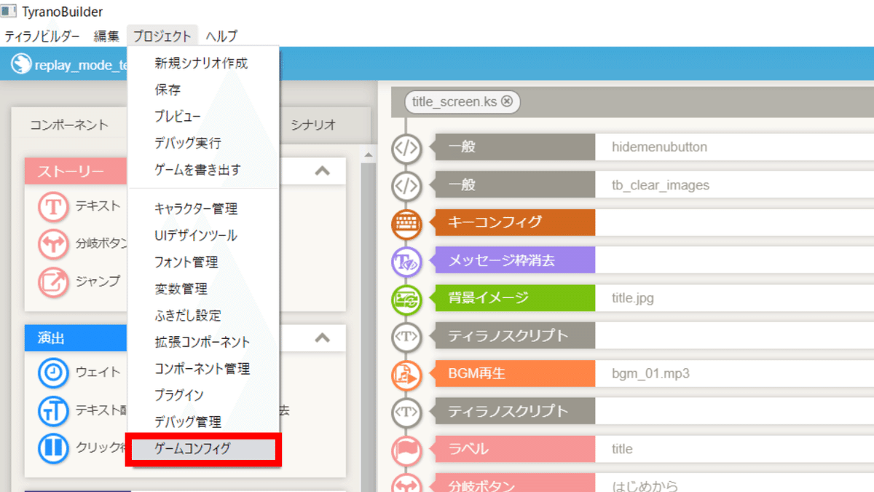Open ゲームコンフィグ from the menu
Screen dimensions: 874x492
coord(203,449)
